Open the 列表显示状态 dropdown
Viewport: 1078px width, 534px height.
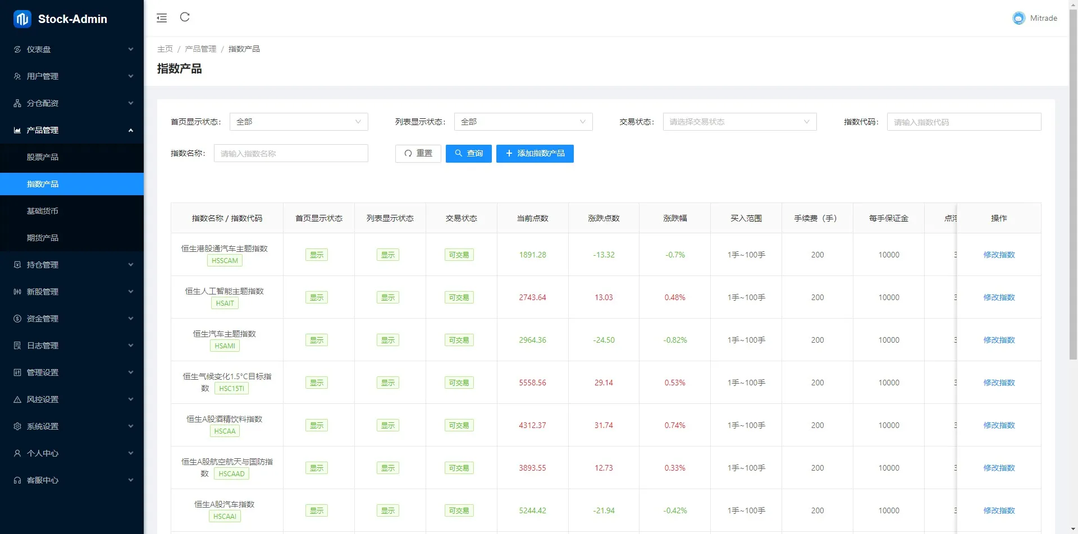523,122
